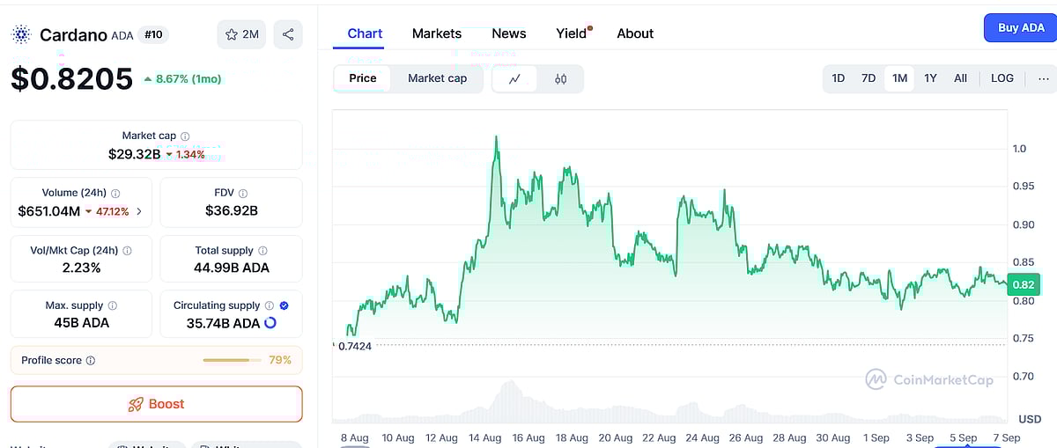Toggle LOG scale on chart
The height and width of the screenshot is (448, 1057).
coord(1002,78)
